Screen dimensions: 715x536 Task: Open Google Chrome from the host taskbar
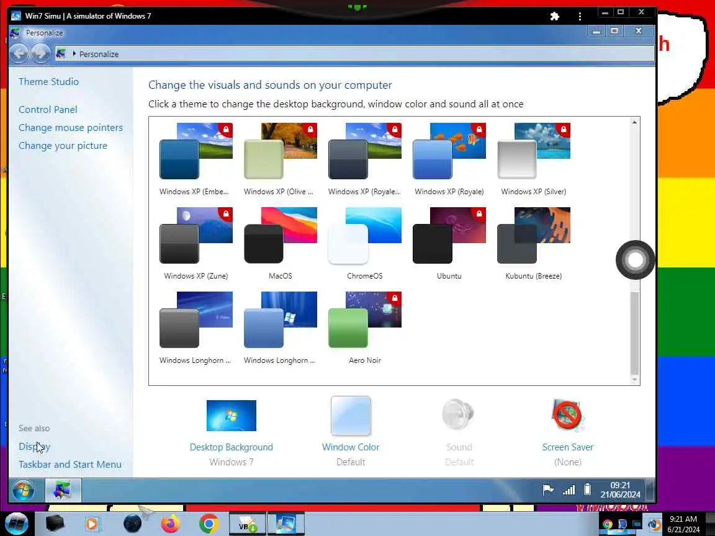pos(209,524)
